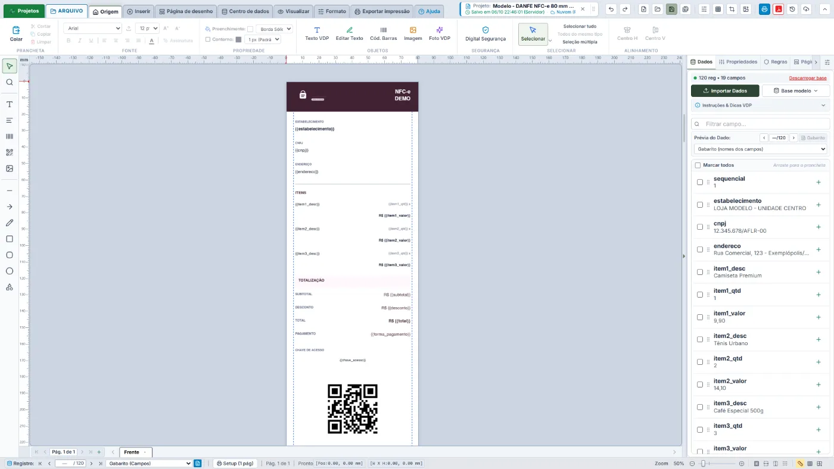Open the Borda Sólida border style dropdown

click(274, 29)
